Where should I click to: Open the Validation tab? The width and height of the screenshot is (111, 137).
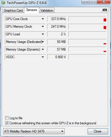47,10
